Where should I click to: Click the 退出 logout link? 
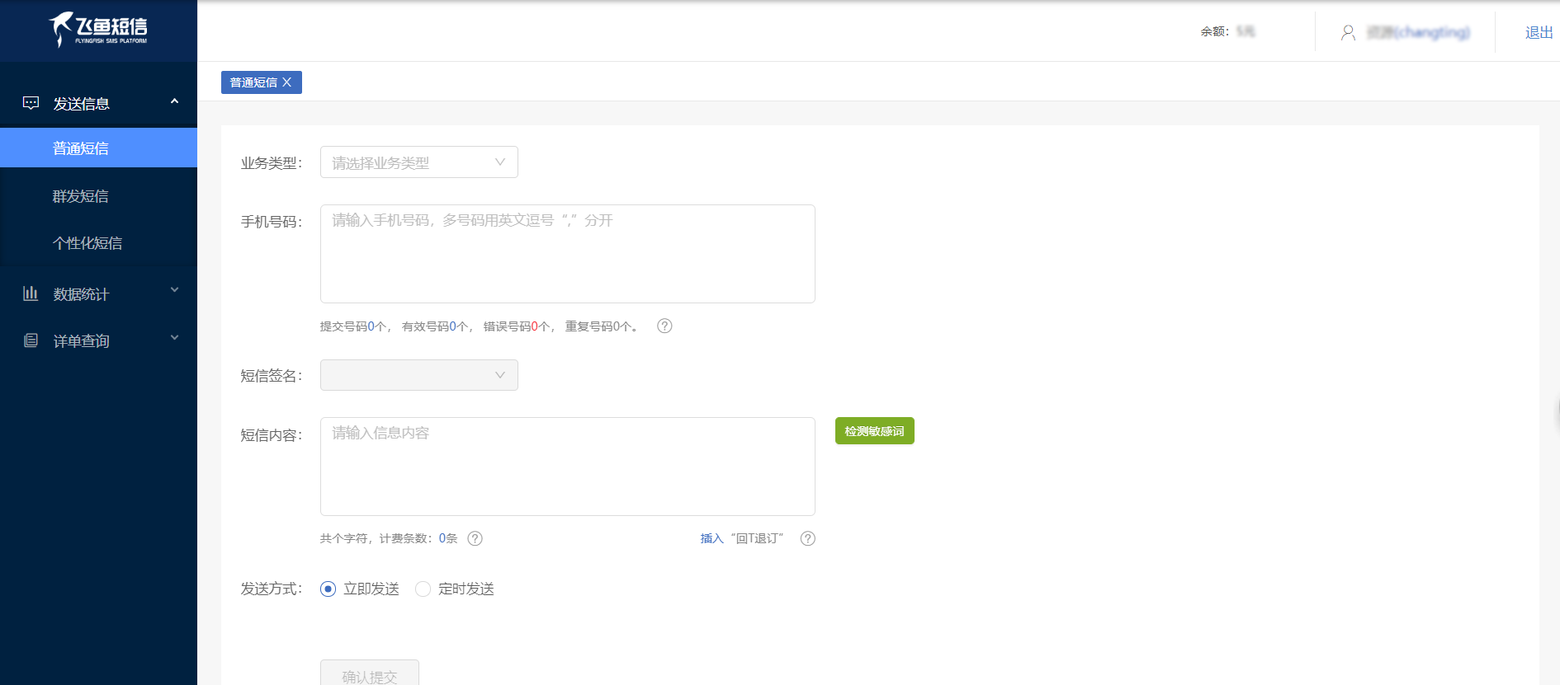(1539, 32)
